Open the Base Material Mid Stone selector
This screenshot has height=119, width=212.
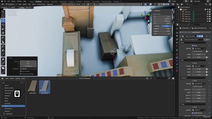coord(199,49)
